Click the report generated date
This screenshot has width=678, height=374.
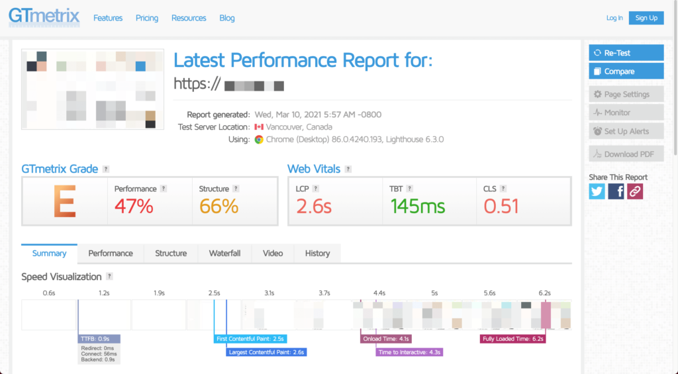coord(318,115)
